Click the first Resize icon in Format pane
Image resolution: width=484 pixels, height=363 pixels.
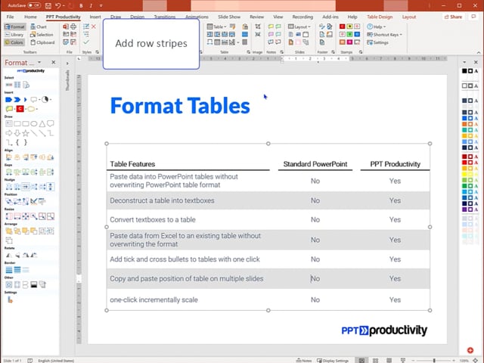8,216
